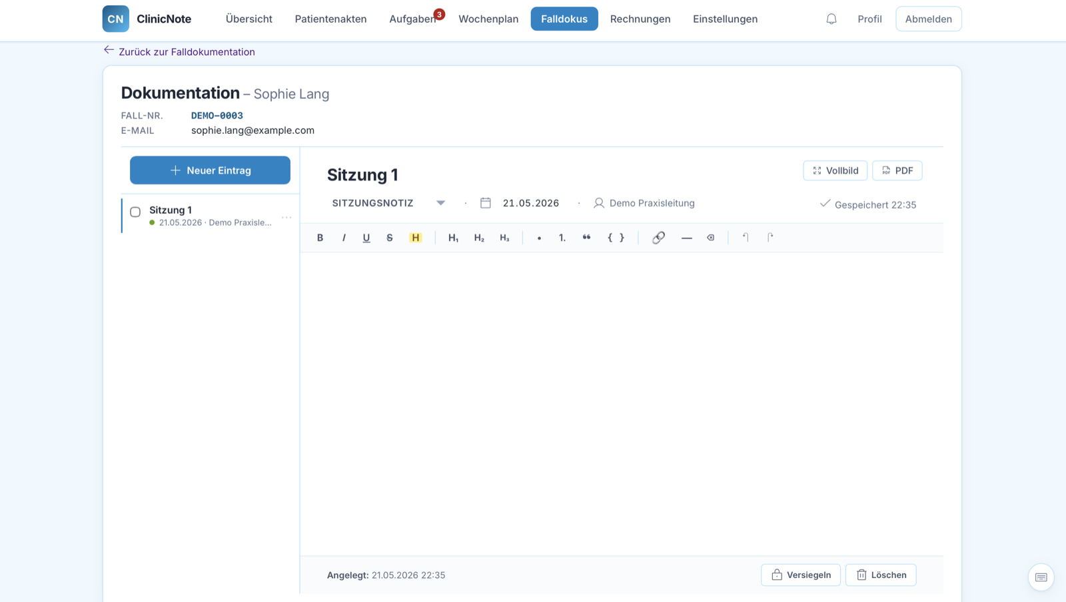
Task: Click into the empty note editor area
Action: pos(622,404)
